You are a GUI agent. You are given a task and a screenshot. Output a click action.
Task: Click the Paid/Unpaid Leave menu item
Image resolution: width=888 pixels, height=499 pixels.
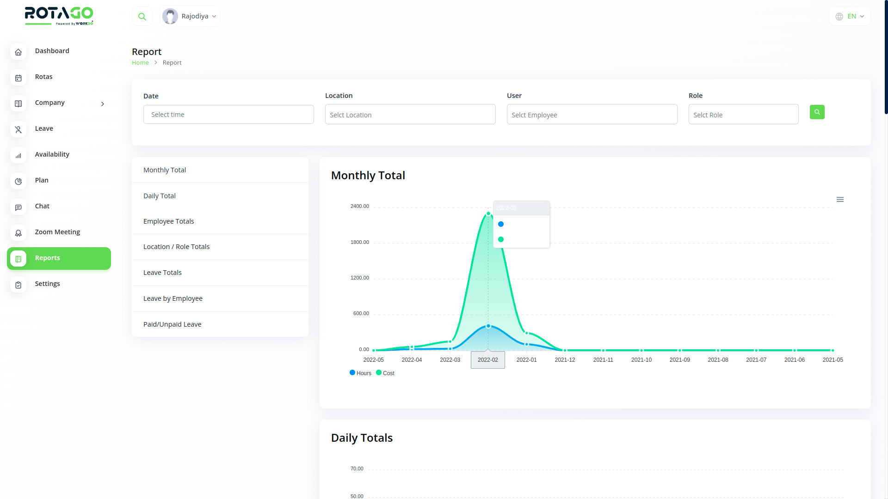(x=173, y=323)
